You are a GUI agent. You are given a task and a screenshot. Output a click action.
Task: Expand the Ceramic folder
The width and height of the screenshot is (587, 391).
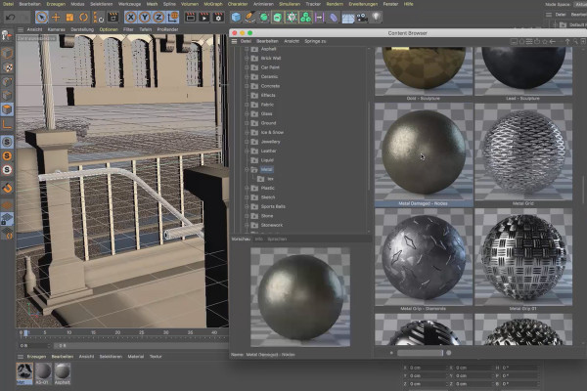247,77
